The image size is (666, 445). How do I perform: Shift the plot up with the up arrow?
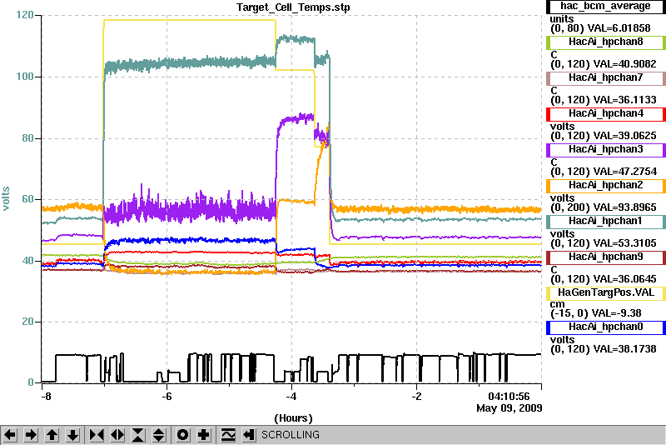[52, 435]
